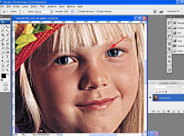Open the Styles panel
The height and width of the screenshot is (136, 184).
(178, 51)
